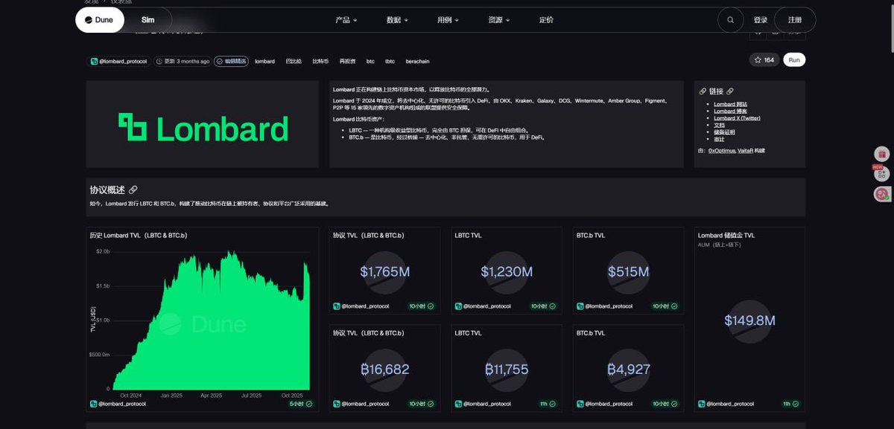Switch to the Sim tab
The image size is (894, 429).
click(148, 20)
